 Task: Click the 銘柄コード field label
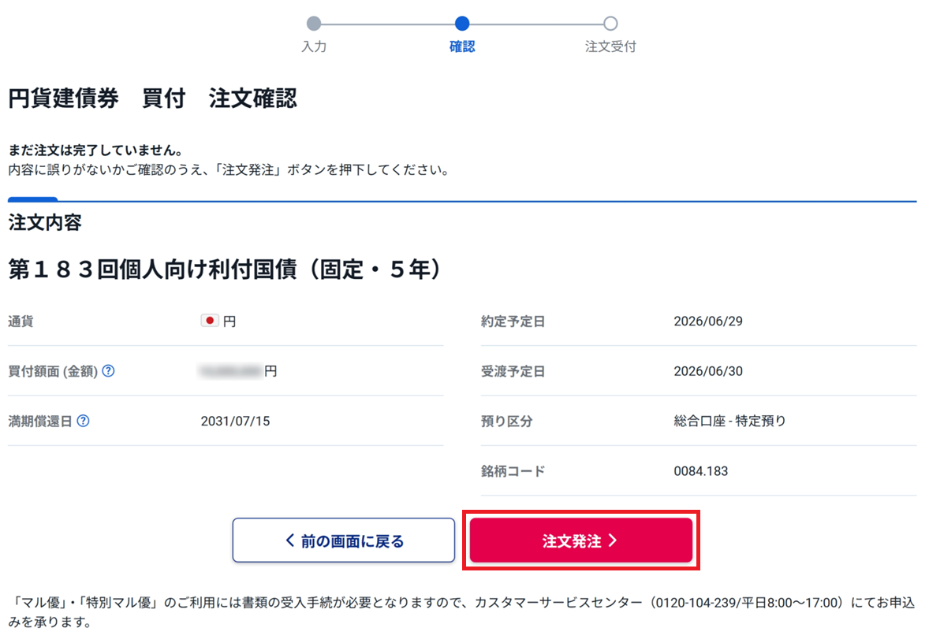513,471
